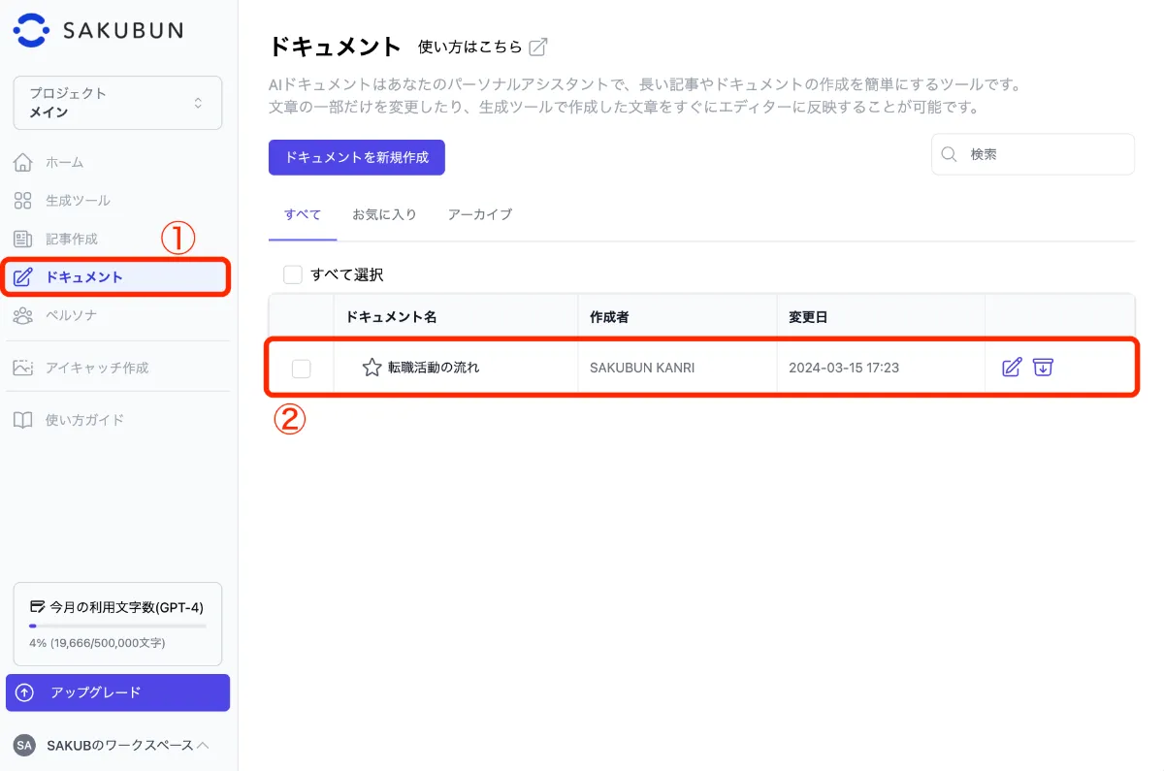Expand the SAKUBのワークスペース chevron
The image size is (1164, 771).
[203, 745]
